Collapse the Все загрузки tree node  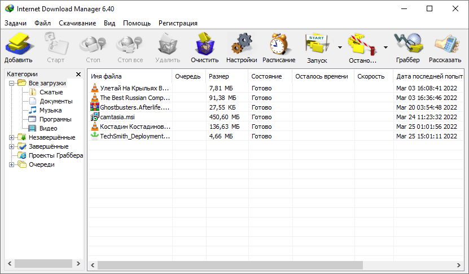(x=11, y=83)
